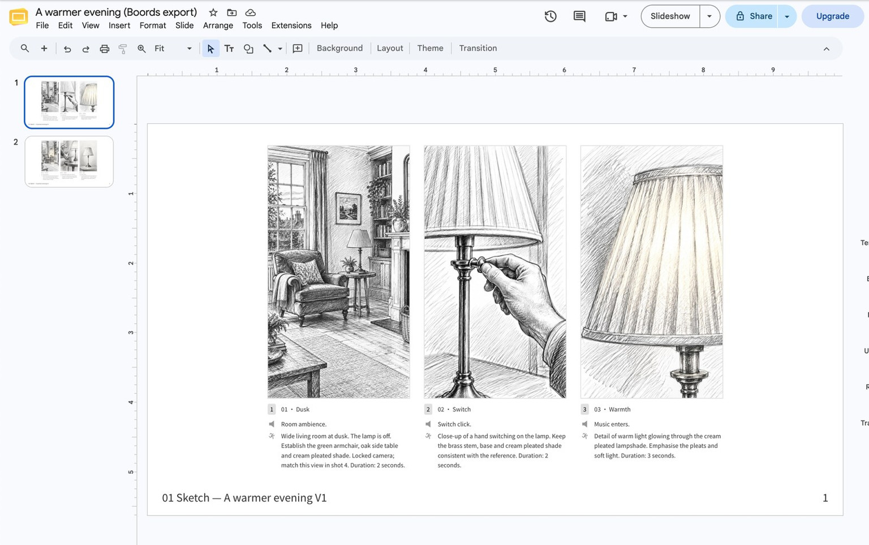The height and width of the screenshot is (545, 869).
Task: Open version history clock icon
Action: tap(550, 16)
